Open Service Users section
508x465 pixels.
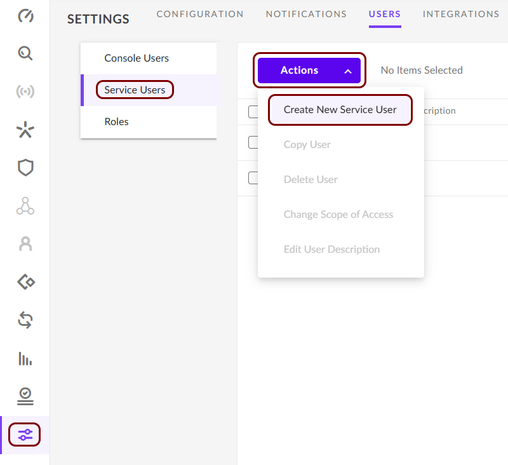click(x=149, y=90)
